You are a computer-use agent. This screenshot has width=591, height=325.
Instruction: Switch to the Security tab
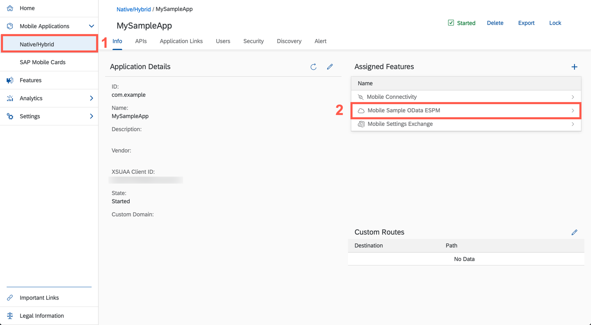click(254, 41)
